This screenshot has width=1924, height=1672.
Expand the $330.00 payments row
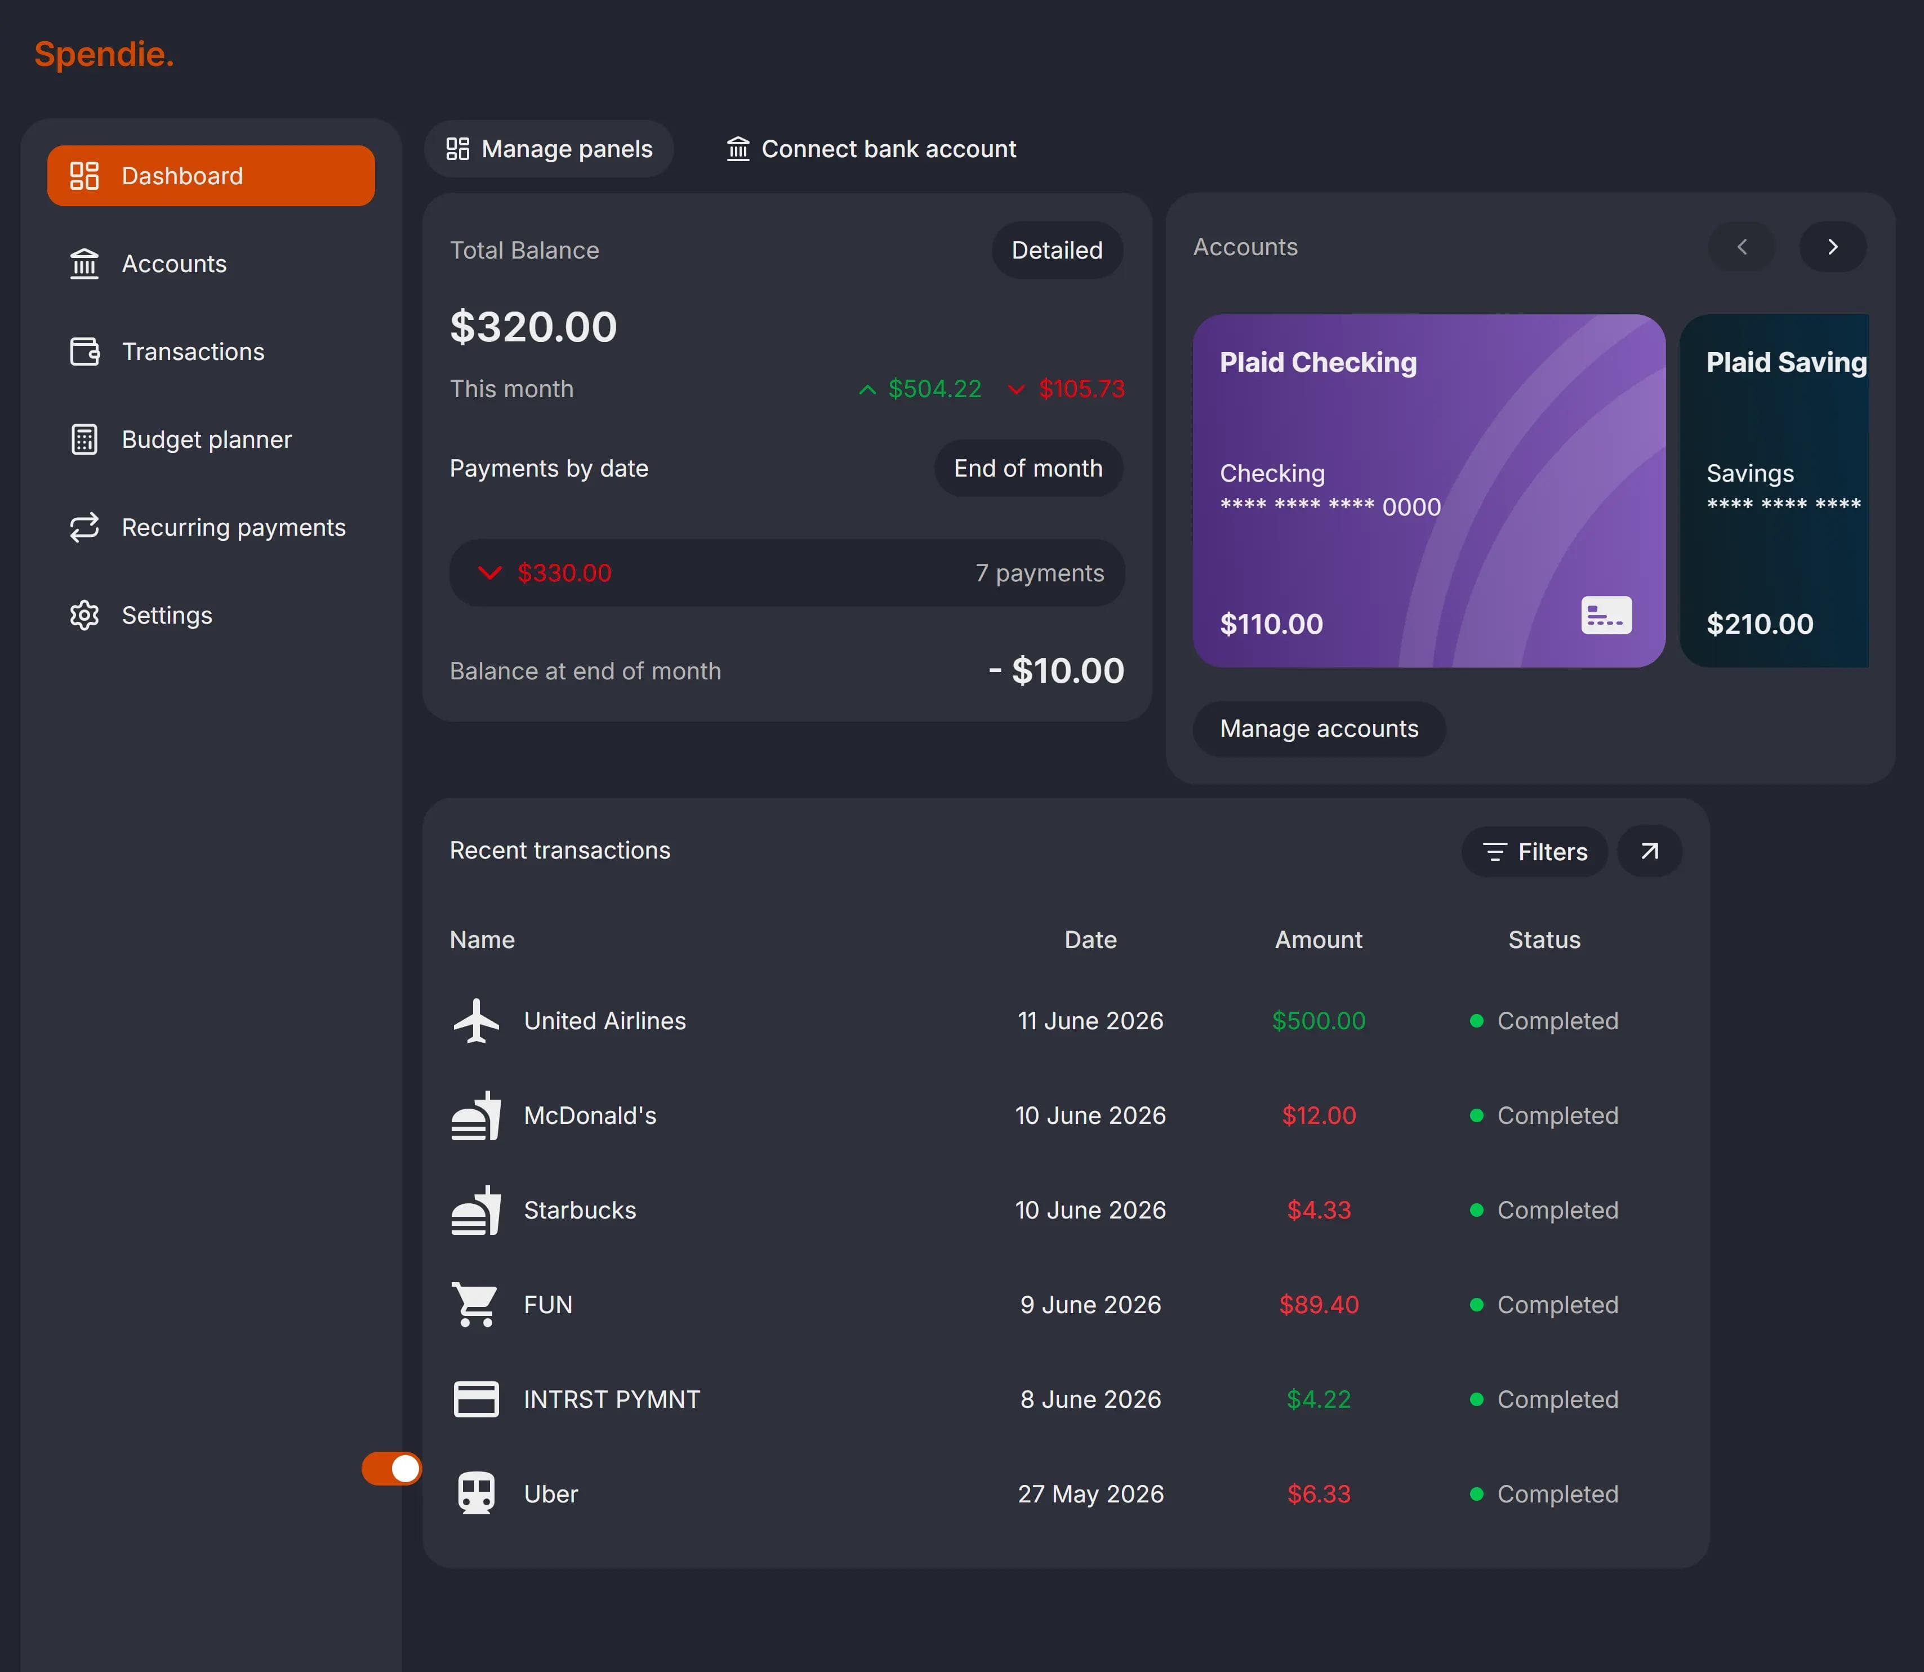pyautogui.click(x=787, y=573)
